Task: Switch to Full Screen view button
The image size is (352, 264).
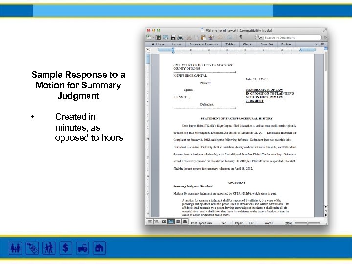Action: point(185,221)
